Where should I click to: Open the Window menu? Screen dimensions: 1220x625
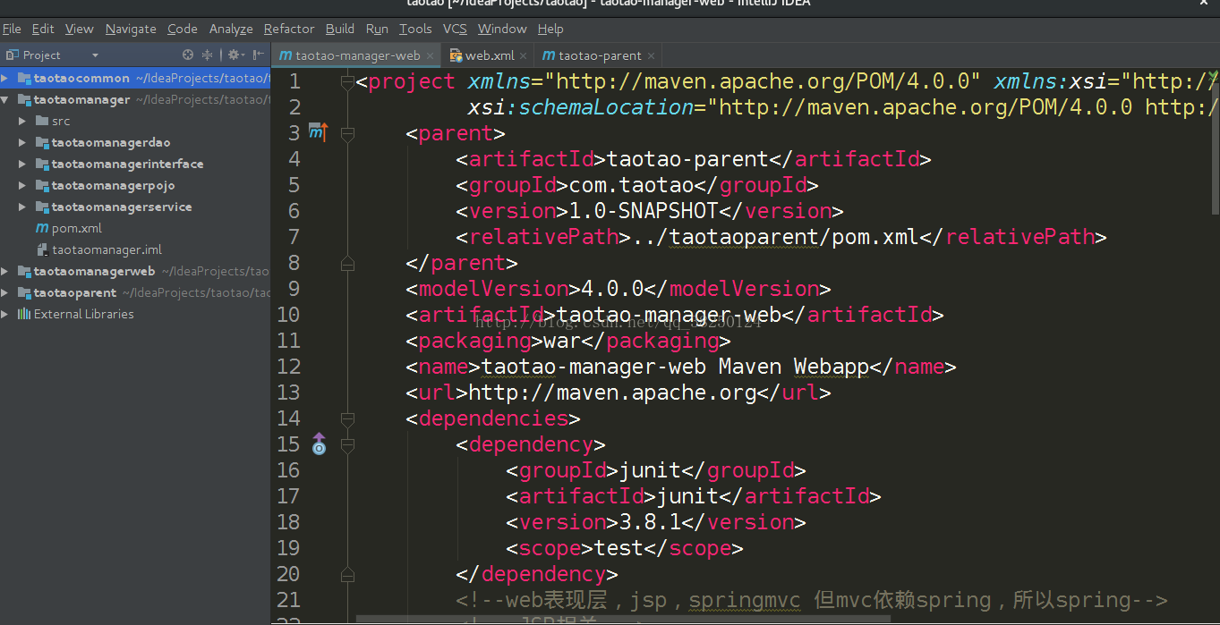pyautogui.click(x=502, y=29)
